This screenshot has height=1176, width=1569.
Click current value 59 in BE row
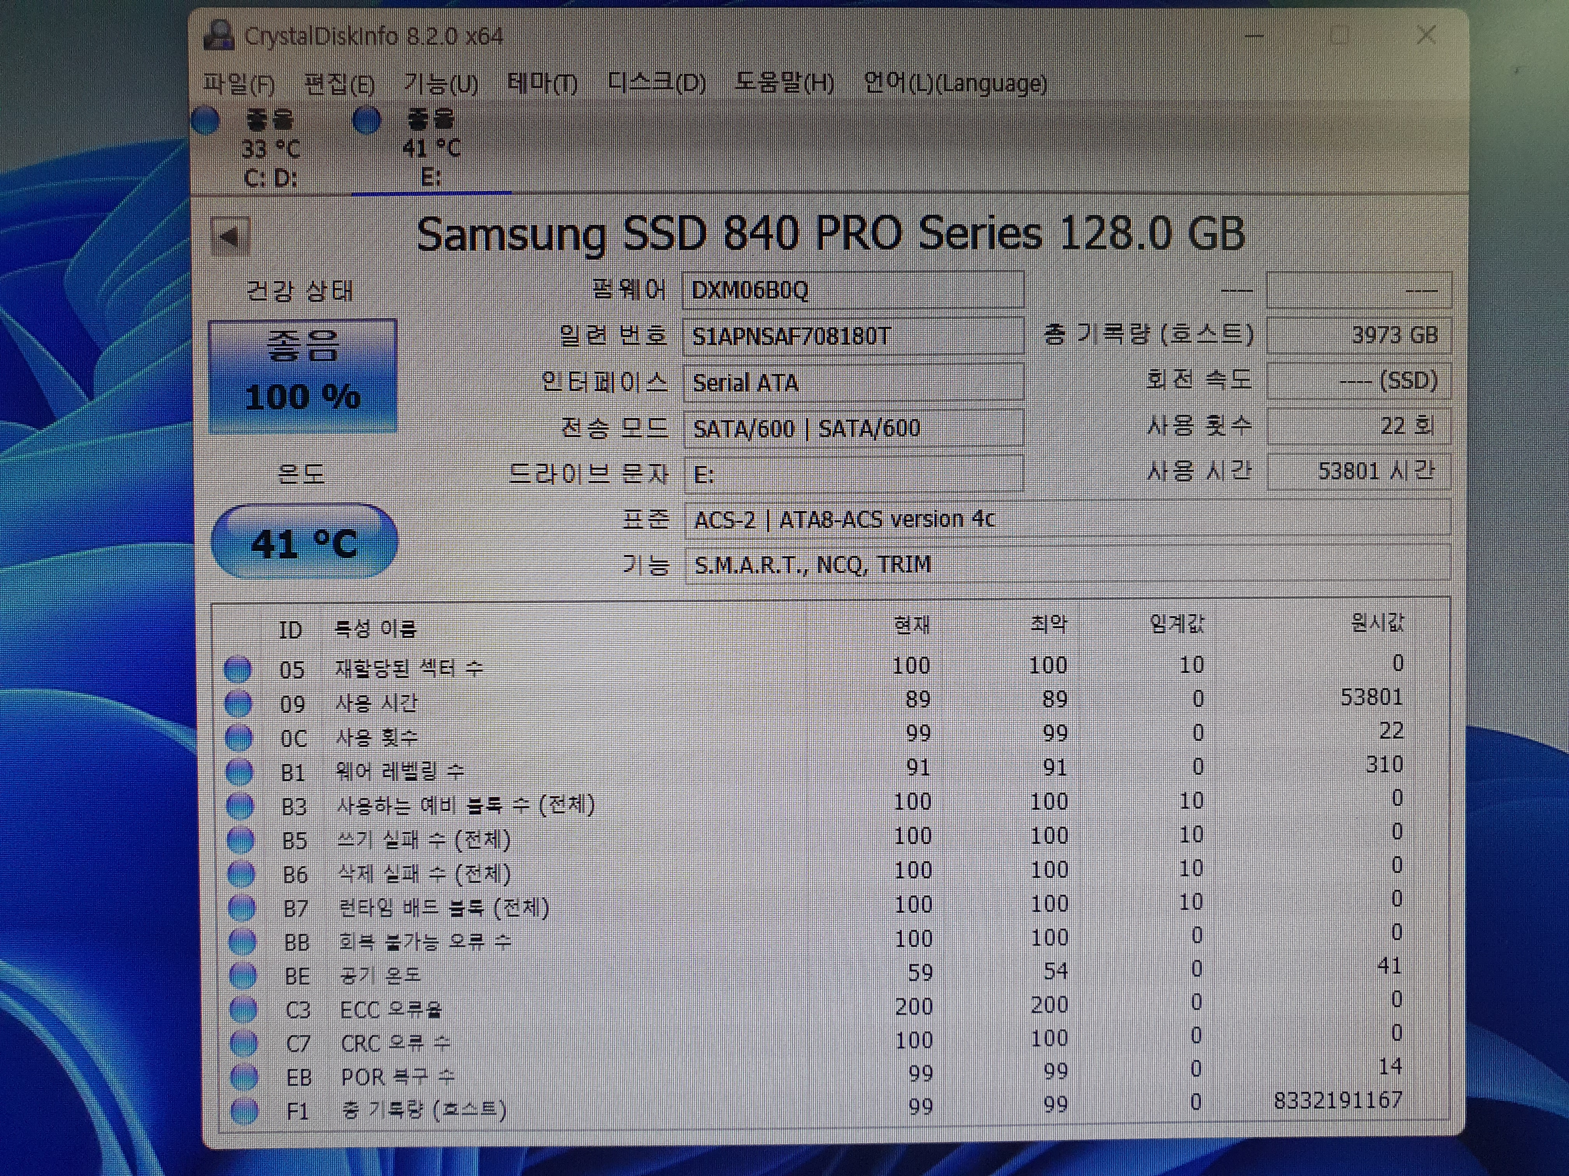(x=921, y=973)
